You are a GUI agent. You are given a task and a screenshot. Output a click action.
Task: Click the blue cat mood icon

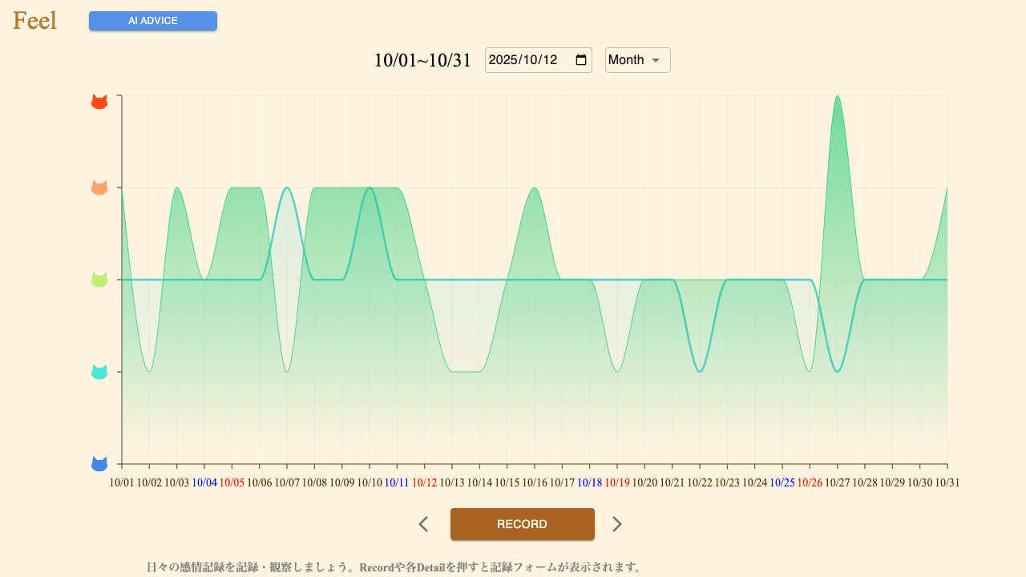(99, 464)
